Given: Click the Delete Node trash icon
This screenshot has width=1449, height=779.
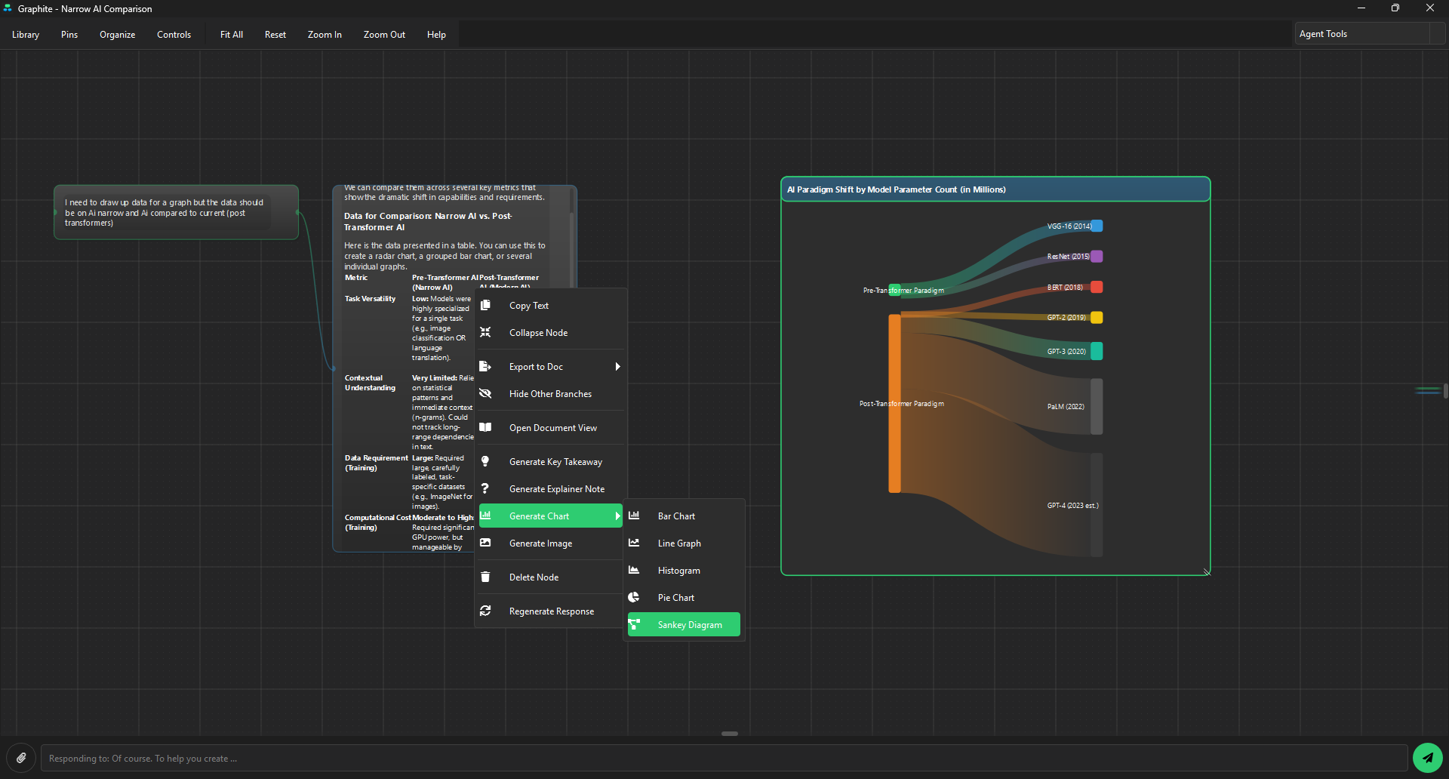Looking at the screenshot, I should [x=485, y=577].
